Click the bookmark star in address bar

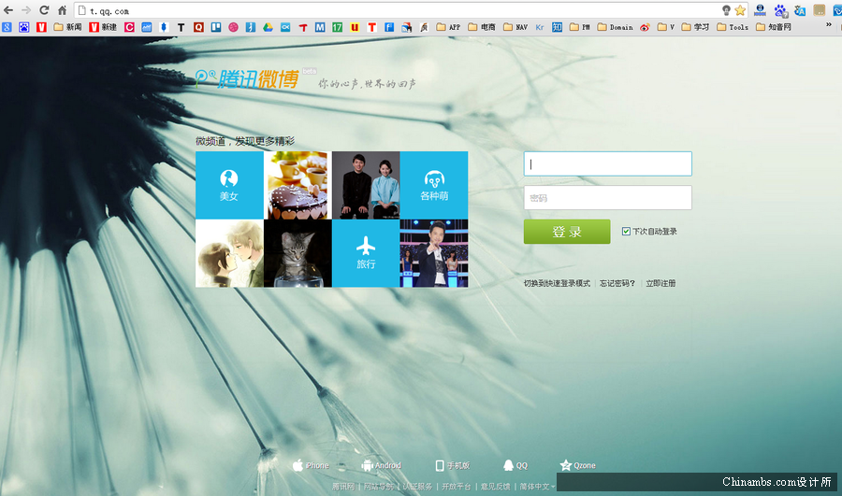740,10
